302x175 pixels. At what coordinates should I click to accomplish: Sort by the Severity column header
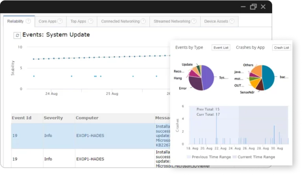(53, 118)
